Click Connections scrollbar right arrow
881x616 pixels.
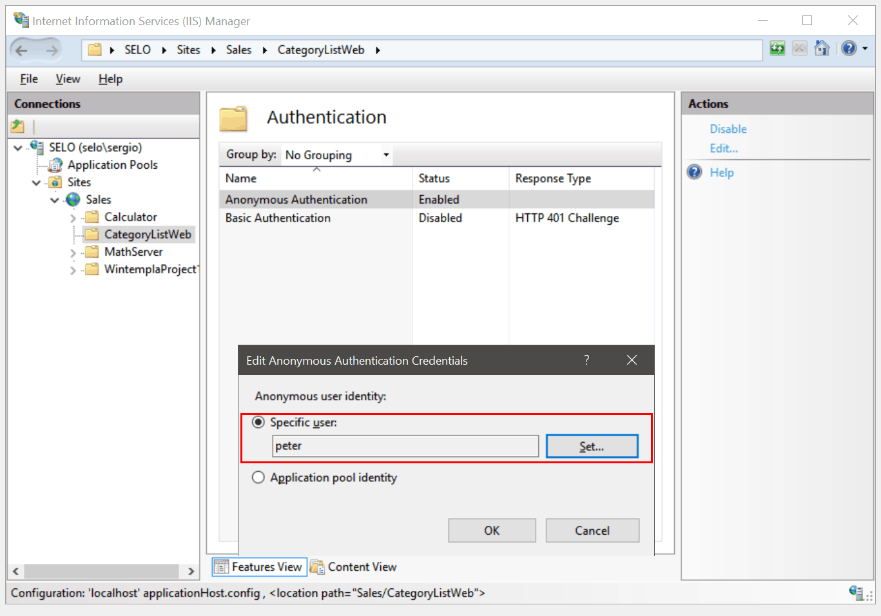191,571
